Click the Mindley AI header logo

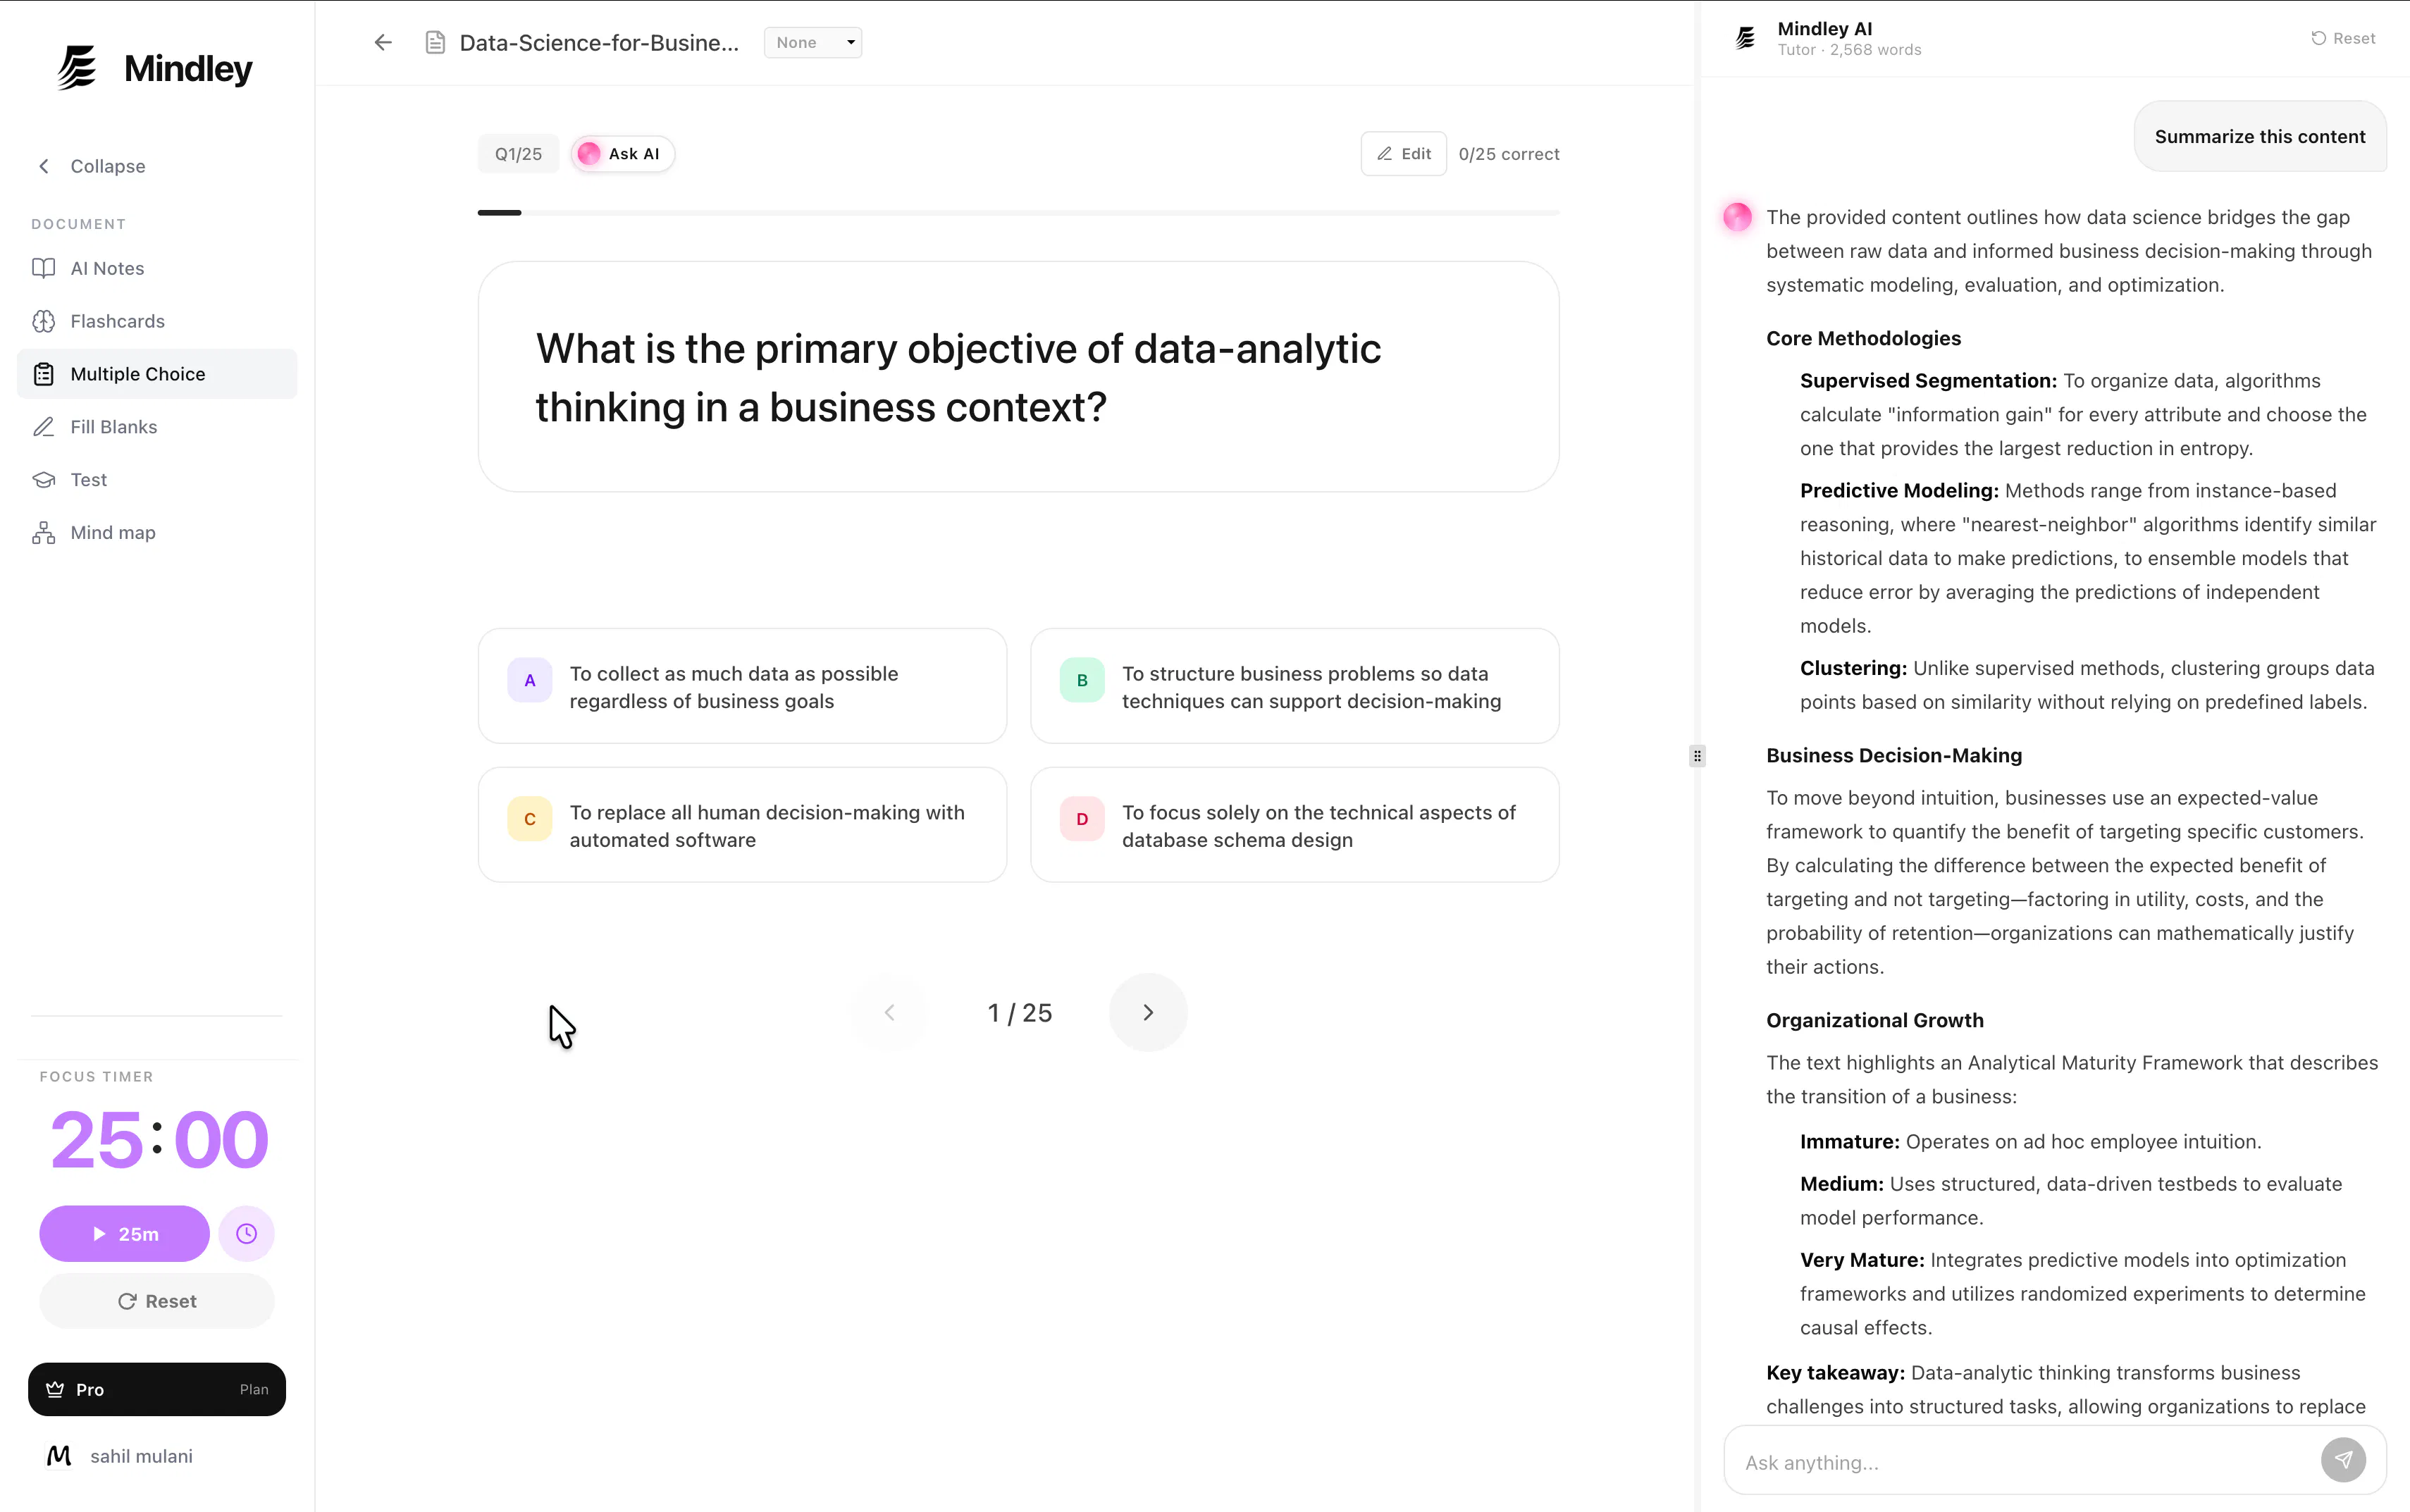coord(1745,38)
